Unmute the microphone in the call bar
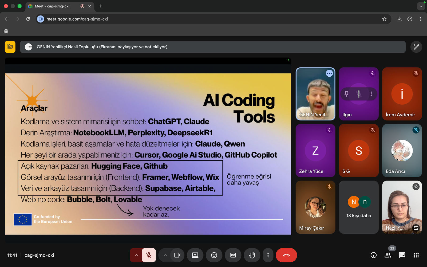Image resolution: width=427 pixels, height=267 pixels. (149, 255)
